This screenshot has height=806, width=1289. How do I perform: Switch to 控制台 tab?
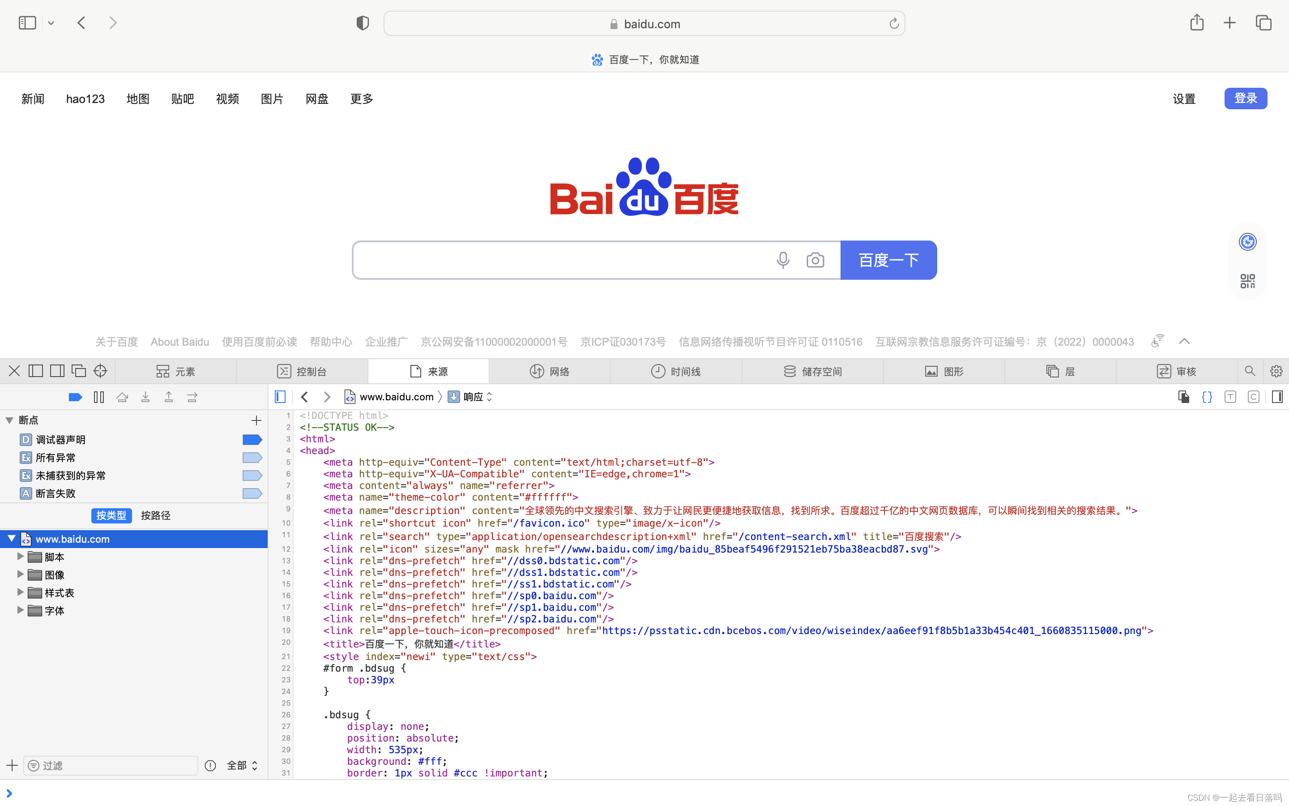[302, 372]
